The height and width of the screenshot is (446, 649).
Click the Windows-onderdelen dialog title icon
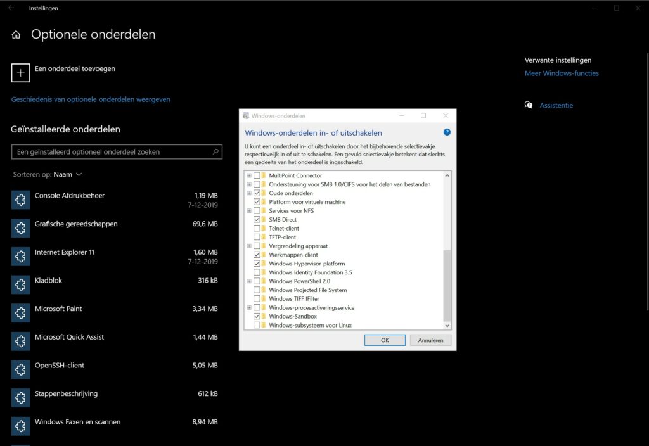(x=246, y=116)
